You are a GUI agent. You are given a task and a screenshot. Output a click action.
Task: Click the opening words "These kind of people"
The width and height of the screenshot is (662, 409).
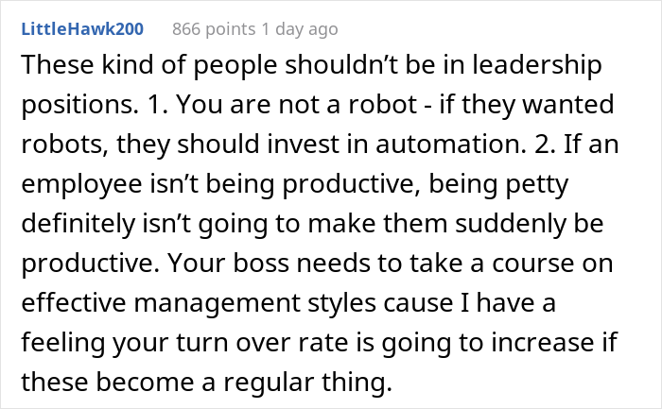pos(112,66)
